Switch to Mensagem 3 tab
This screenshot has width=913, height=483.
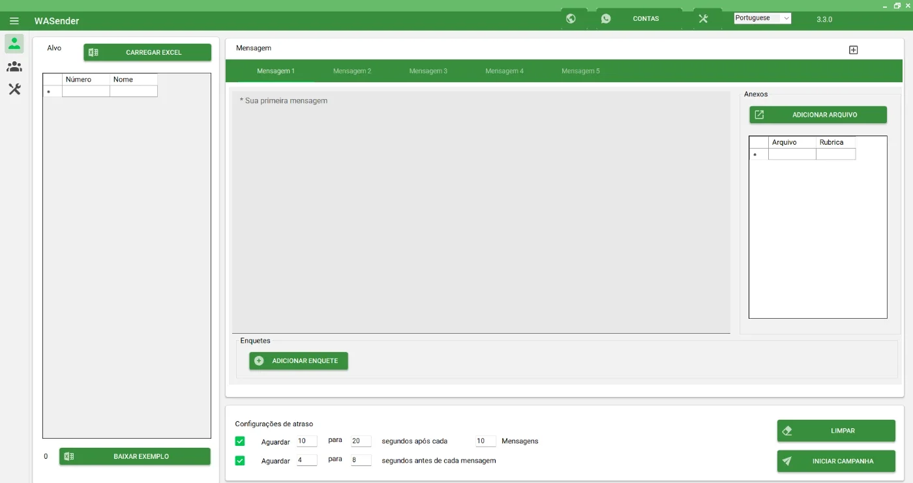(x=428, y=71)
